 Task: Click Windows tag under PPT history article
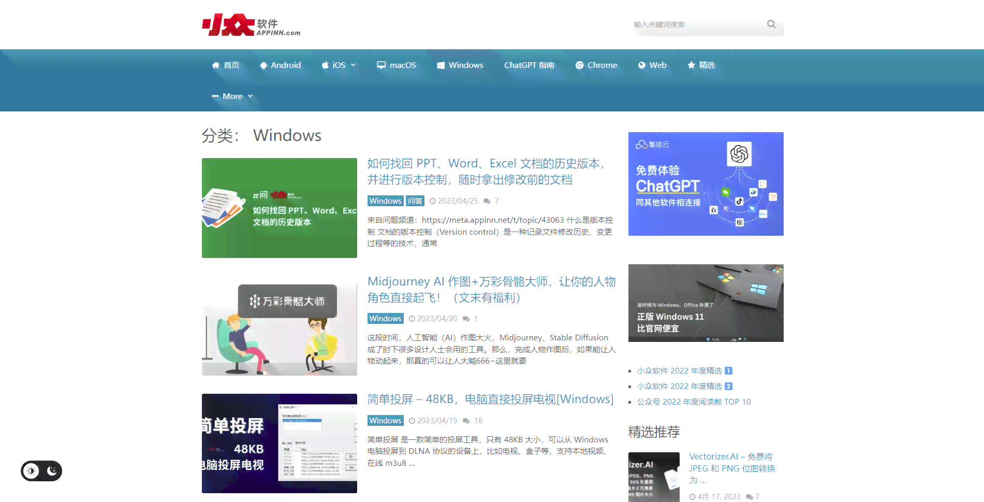[x=385, y=201]
